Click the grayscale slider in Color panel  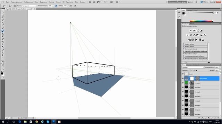pos(202,13)
